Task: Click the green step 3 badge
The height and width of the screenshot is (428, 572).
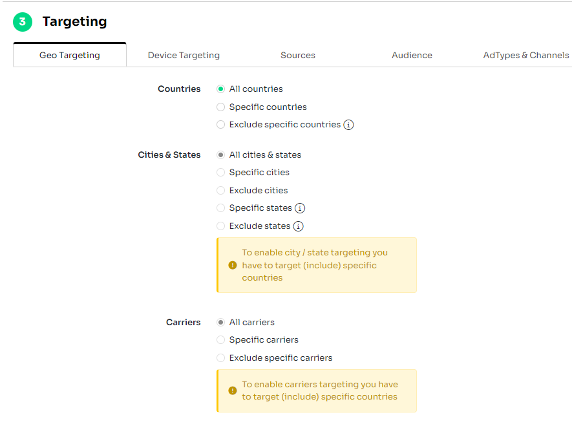Action: point(23,22)
